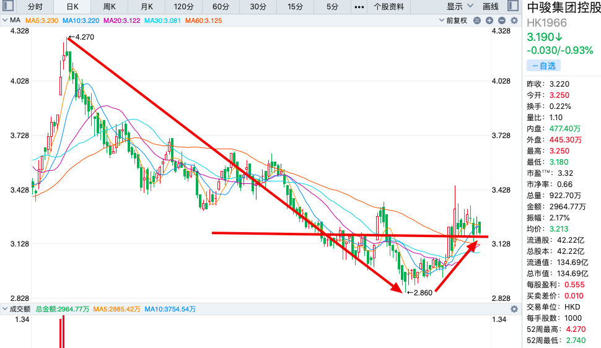Click the MA10:3.220 legend label

(81, 20)
